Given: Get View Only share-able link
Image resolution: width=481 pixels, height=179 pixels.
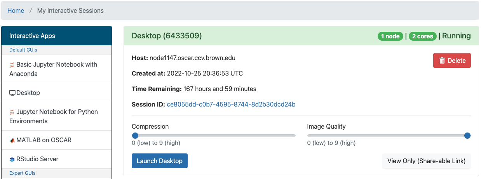Looking at the screenshot, I should click(x=427, y=161).
